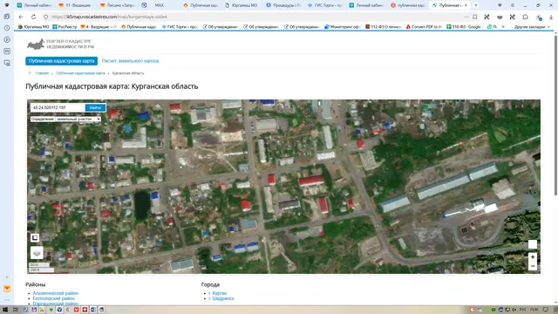
Task: Open the 'ГИС Торги' bookmark
Action: point(180,27)
